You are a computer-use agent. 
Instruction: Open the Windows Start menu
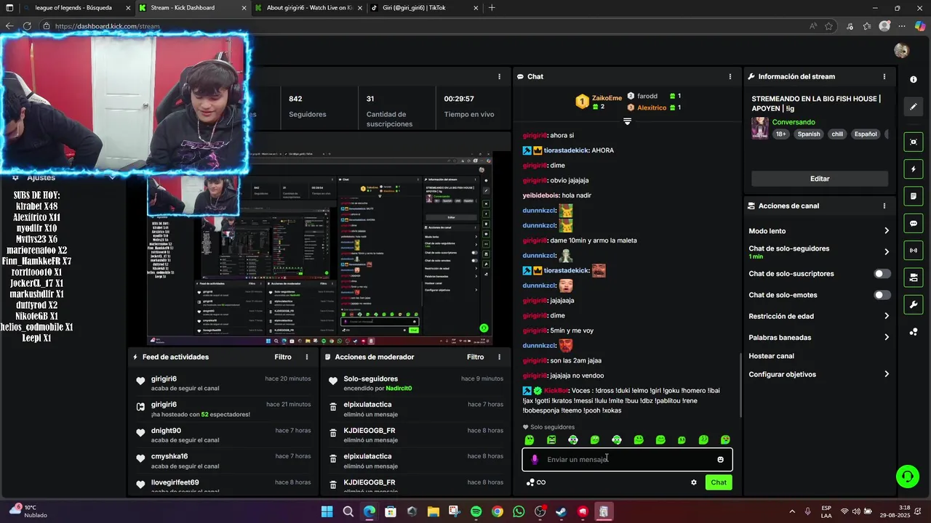(327, 511)
